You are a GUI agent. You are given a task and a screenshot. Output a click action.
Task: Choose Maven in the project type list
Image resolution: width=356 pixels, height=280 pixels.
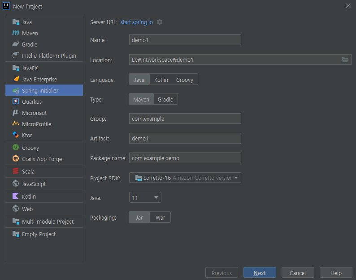[44, 33]
